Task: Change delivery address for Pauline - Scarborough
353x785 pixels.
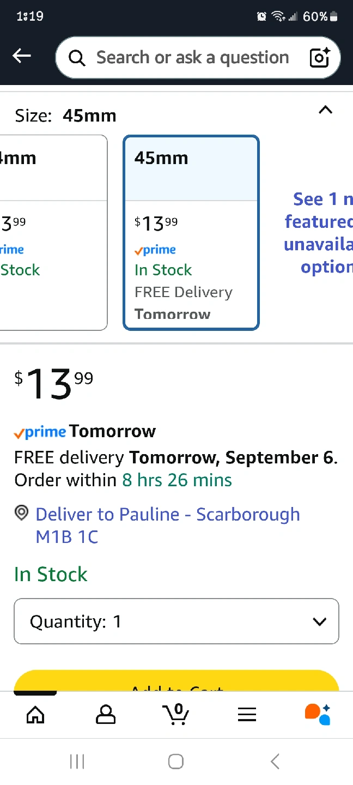Action: (x=168, y=525)
